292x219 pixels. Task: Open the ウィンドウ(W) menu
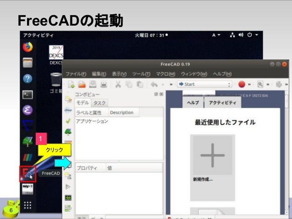click(194, 74)
